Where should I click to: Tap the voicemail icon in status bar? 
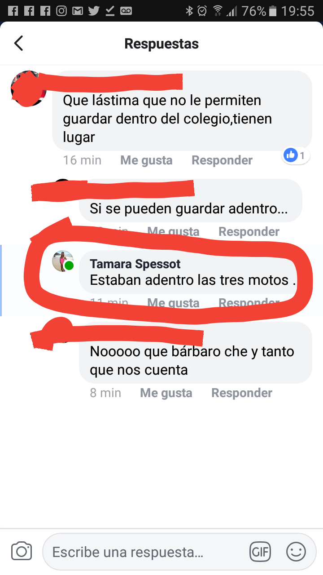[126, 11]
